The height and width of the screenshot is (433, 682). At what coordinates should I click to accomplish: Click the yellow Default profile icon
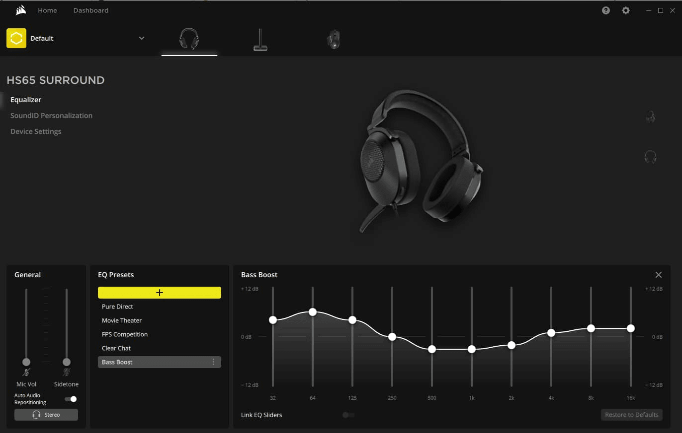pos(16,38)
